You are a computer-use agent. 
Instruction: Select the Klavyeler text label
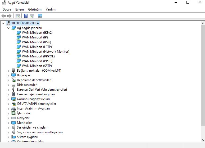(23, 118)
